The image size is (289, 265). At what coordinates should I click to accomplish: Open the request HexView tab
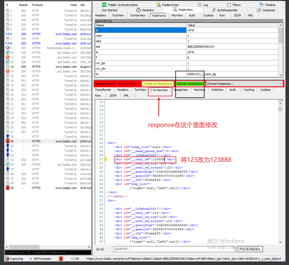point(177,15)
